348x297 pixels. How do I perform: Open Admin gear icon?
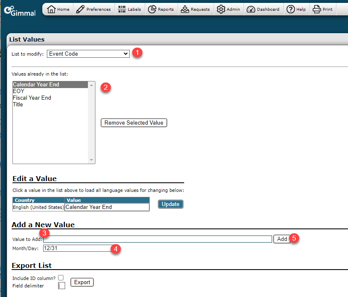(x=221, y=9)
